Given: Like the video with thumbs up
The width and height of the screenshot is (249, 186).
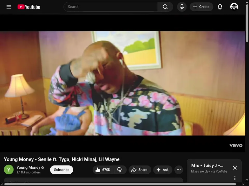Looking at the screenshot, I should tap(103, 170).
